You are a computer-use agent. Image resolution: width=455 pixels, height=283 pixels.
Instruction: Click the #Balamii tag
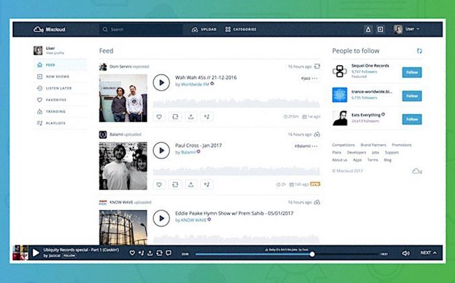[x=302, y=146]
